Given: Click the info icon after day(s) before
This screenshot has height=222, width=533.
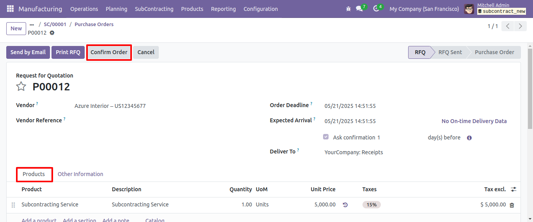Looking at the screenshot, I should click(469, 138).
